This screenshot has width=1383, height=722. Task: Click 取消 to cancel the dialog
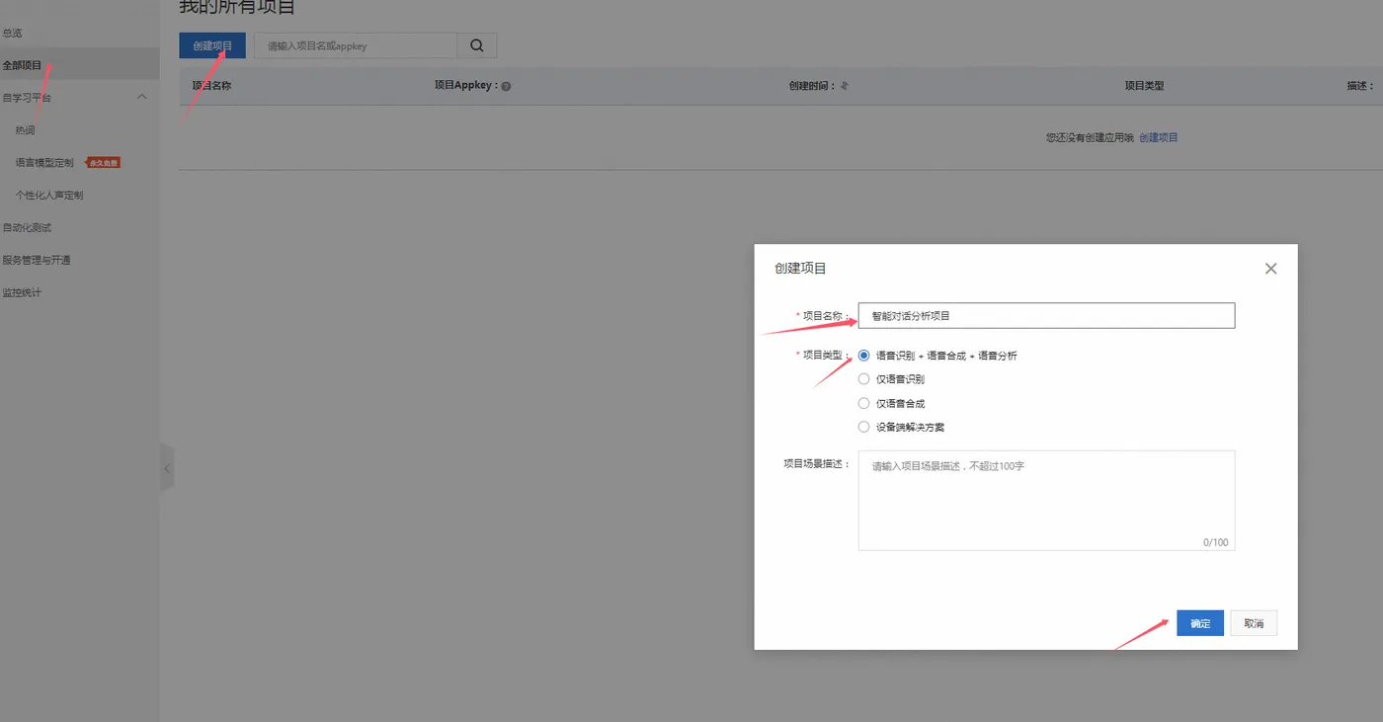pyautogui.click(x=1254, y=623)
